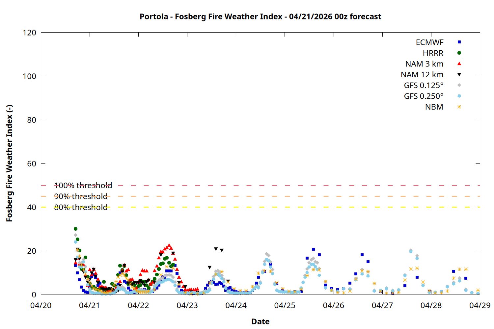Screen dimensions: 494x329
Task: Click the 04/29 date on the x-axis
Action: [480, 305]
